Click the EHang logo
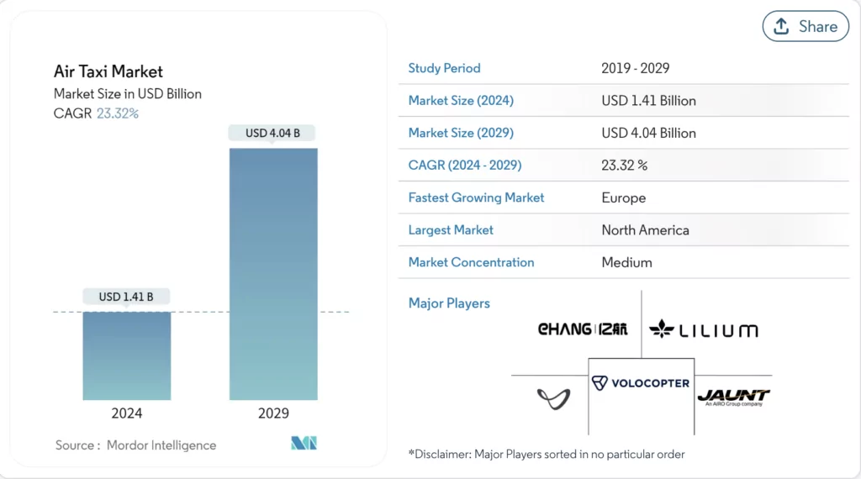This screenshot has height=479, width=861. tap(582, 329)
